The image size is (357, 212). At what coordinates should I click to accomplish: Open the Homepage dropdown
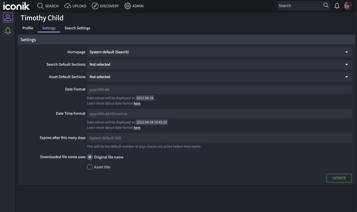point(219,52)
